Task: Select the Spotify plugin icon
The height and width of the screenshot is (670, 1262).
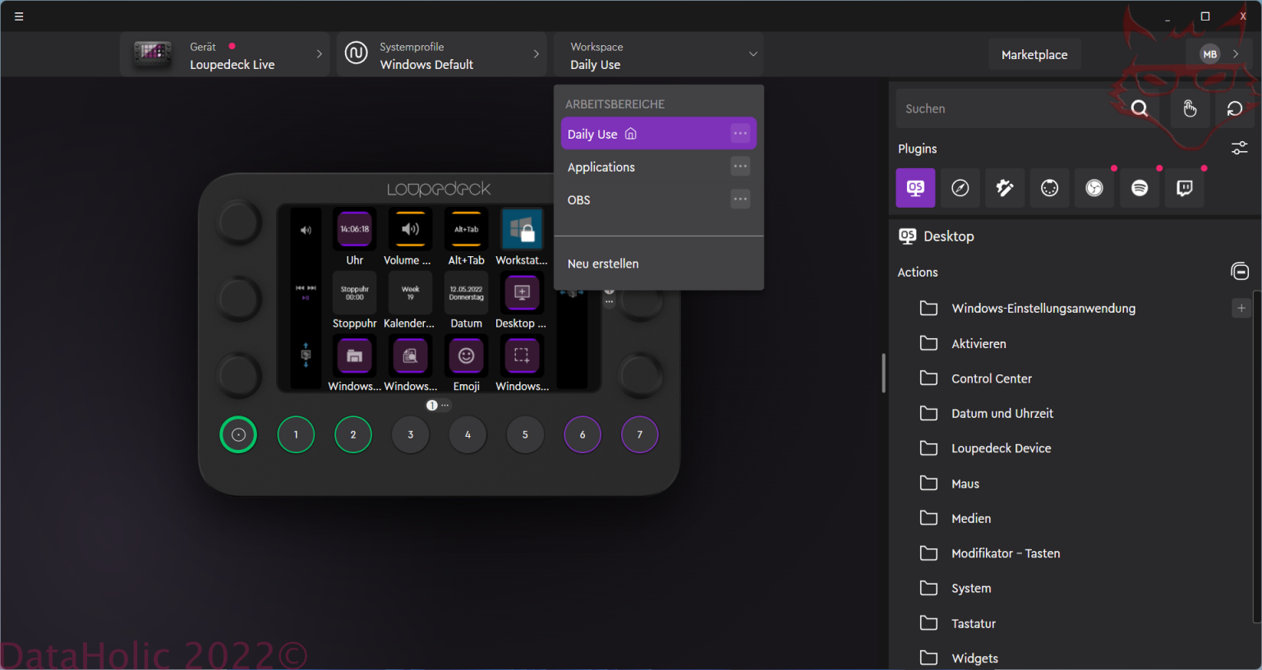Action: click(x=1140, y=188)
